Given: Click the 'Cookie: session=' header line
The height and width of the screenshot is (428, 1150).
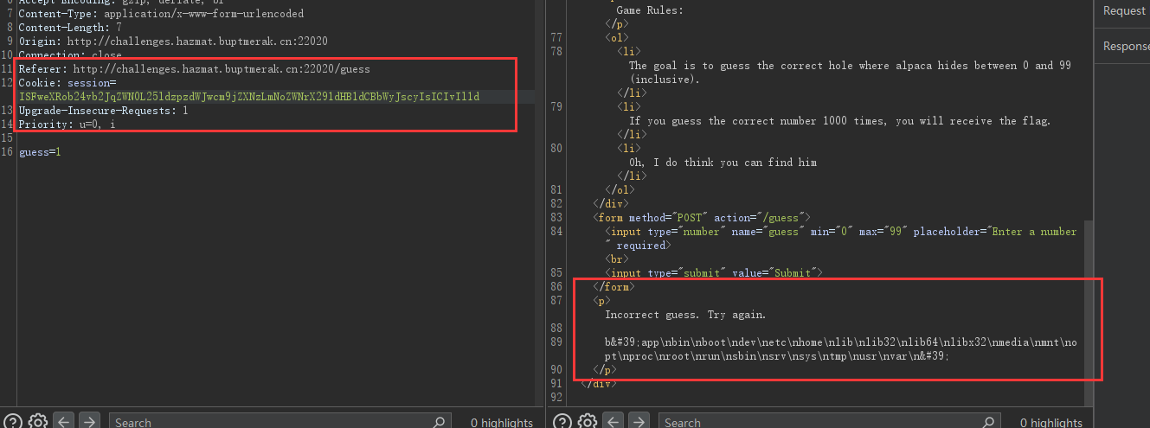Looking at the screenshot, I should click(x=67, y=82).
